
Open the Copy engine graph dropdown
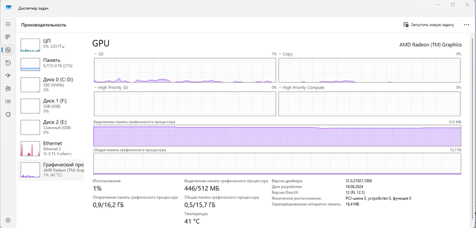[281, 54]
